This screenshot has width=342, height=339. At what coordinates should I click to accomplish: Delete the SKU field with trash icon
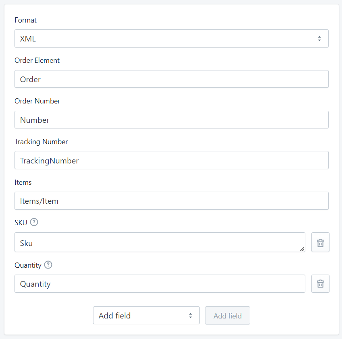320,242
